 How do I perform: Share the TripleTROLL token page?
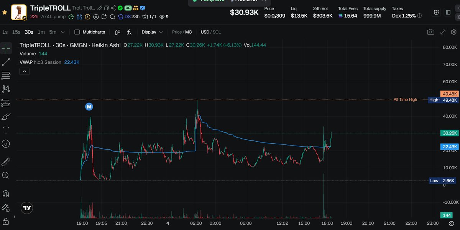tap(113, 8)
